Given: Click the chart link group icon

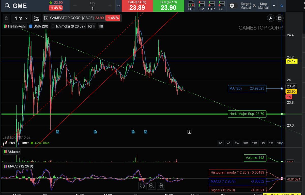Looking at the screenshot, I should pos(7,18).
